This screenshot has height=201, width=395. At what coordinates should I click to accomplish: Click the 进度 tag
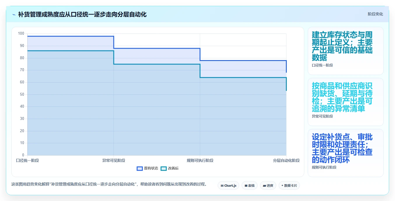coord(268,186)
